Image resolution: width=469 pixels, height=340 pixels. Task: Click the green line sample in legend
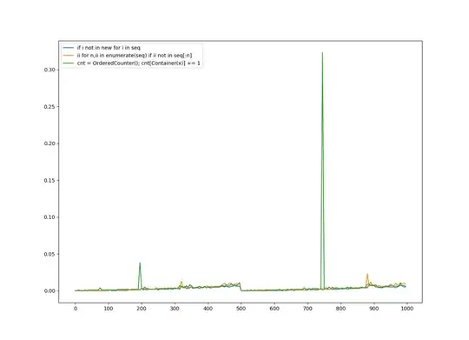click(x=69, y=63)
